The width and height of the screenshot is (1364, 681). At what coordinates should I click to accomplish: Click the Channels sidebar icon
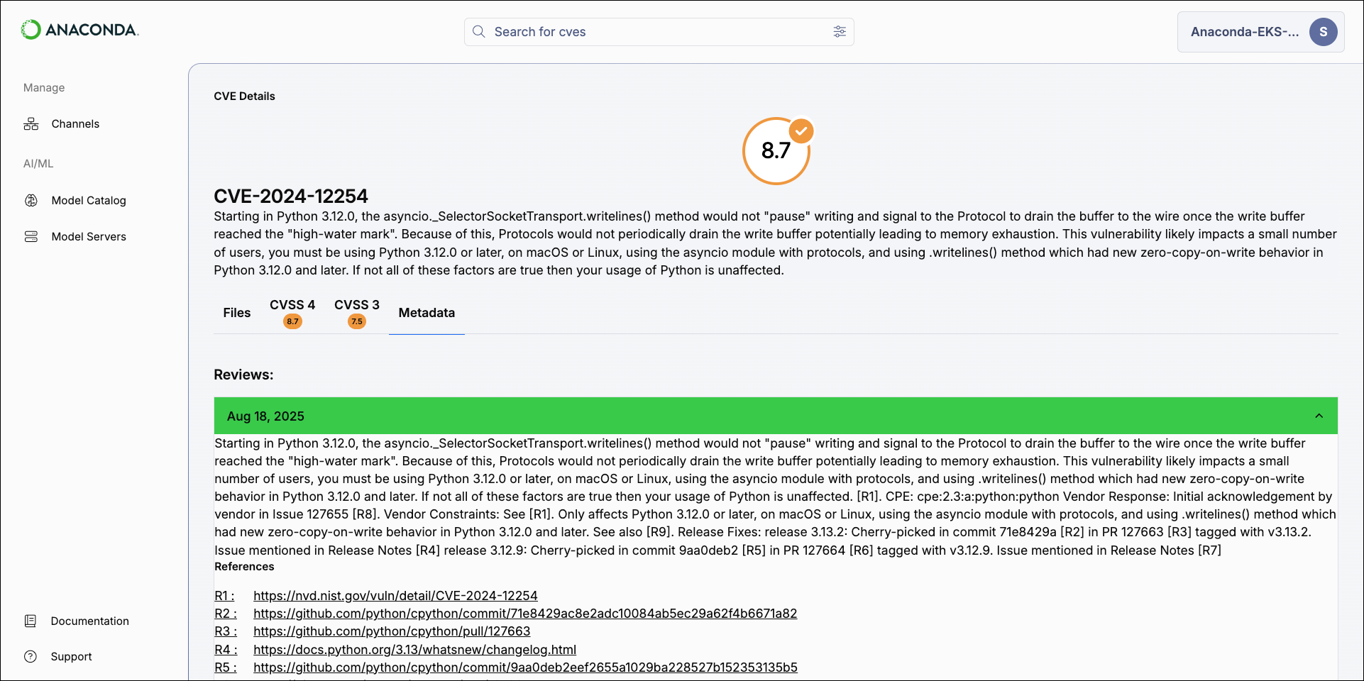pos(31,124)
